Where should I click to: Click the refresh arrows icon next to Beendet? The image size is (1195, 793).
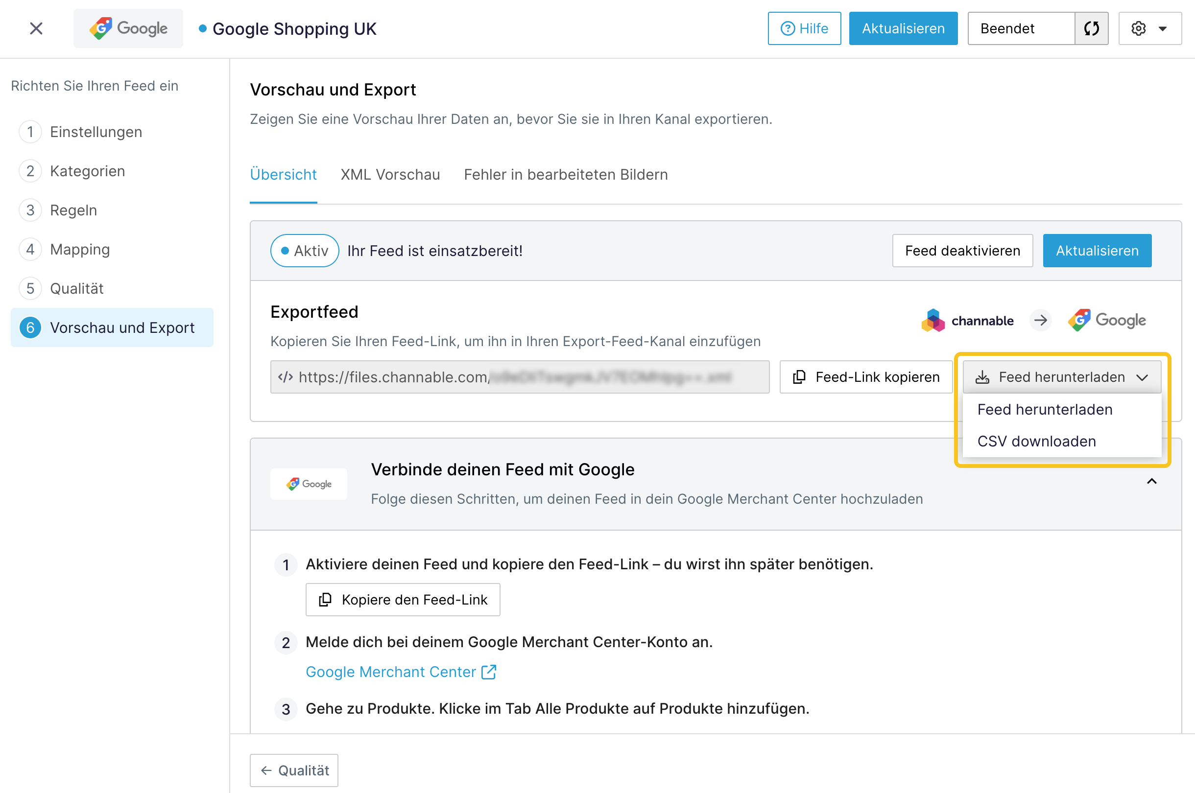[1091, 28]
